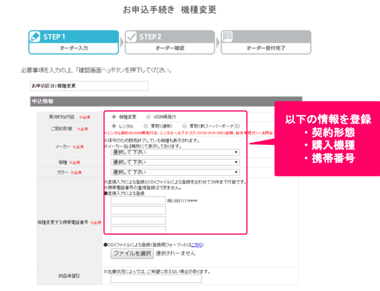Click the checkered flag icon on step 3
This screenshot has height=291, width=380.
227,37
